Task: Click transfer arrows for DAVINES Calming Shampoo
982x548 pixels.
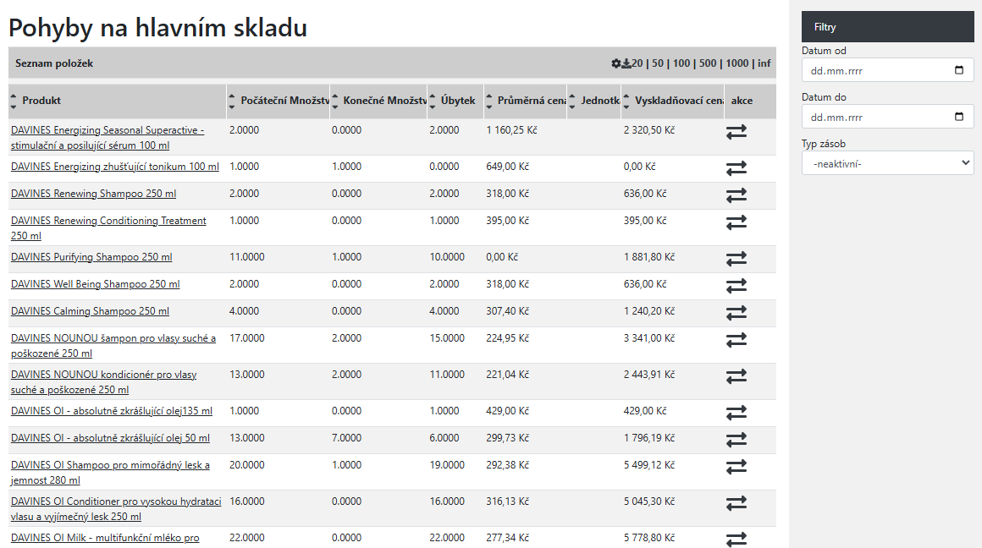Action: pyautogui.click(x=736, y=313)
